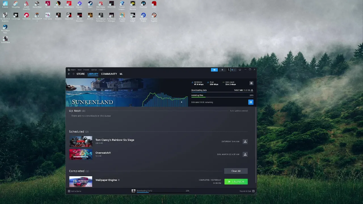Viewport: 363px width, 204px height.
Task: Select Sunkenland desktop shortcut
Action: coord(5,40)
